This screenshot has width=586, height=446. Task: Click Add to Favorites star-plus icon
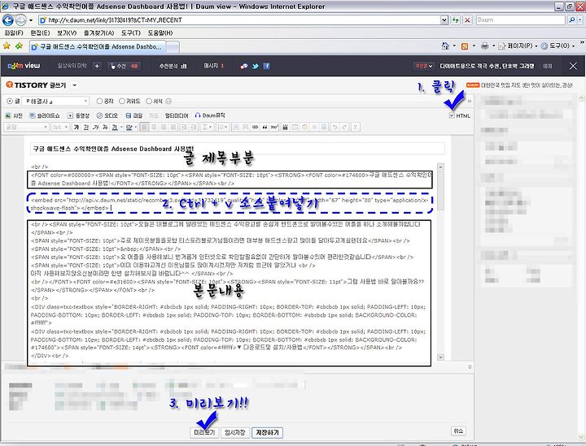pyautogui.click(x=19, y=45)
